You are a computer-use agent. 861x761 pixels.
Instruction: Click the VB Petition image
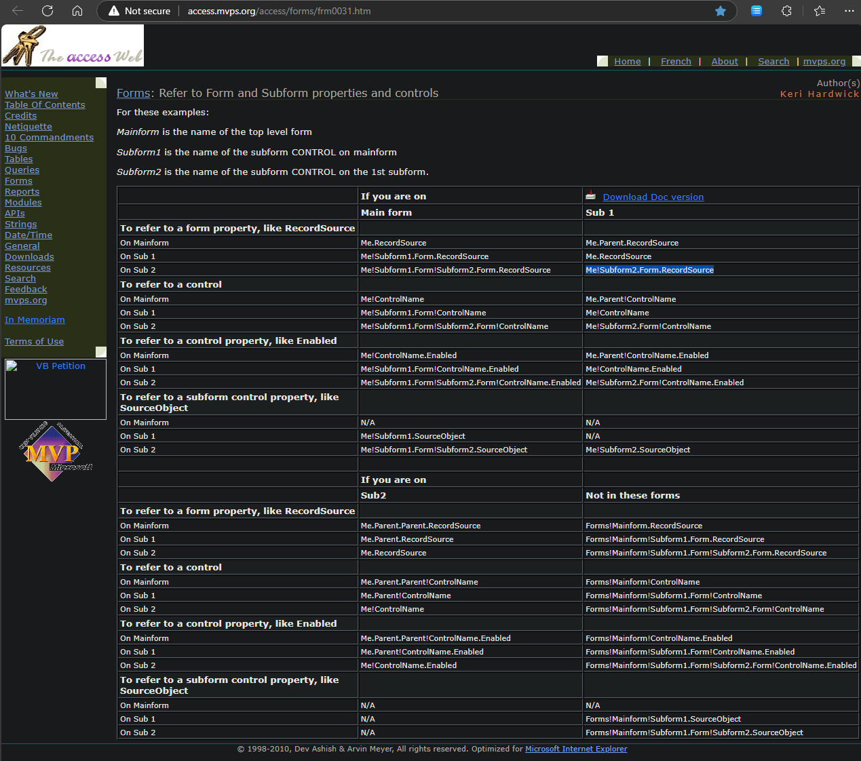56,389
